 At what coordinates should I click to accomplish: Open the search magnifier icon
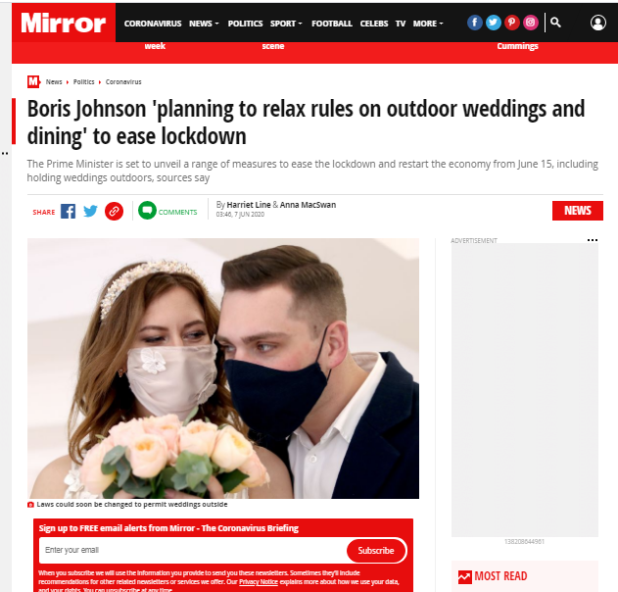tap(555, 23)
